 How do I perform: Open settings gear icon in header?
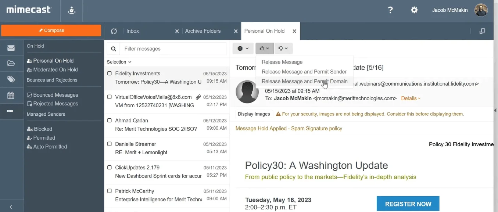pyautogui.click(x=414, y=10)
